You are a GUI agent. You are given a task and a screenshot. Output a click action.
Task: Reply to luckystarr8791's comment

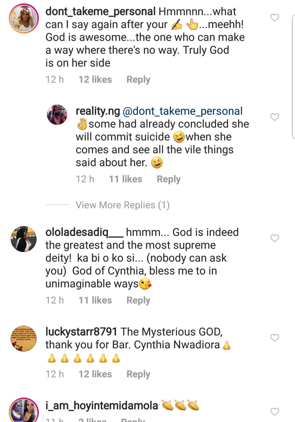click(138, 374)
